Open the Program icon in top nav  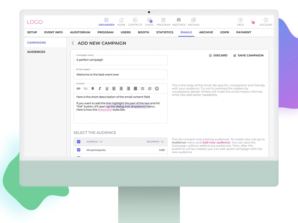(163, 20)
